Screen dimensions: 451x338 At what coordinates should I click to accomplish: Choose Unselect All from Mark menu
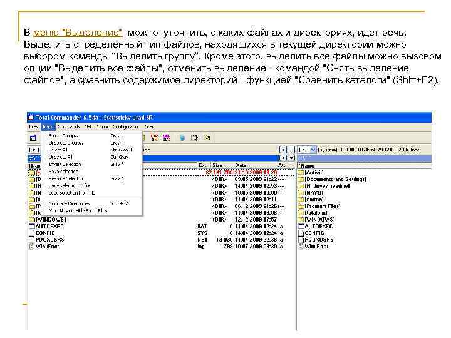[91, 157]
